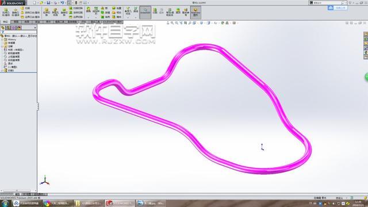Select the Linear Pattern tool
Screen dimensions: 368x207
96,11
